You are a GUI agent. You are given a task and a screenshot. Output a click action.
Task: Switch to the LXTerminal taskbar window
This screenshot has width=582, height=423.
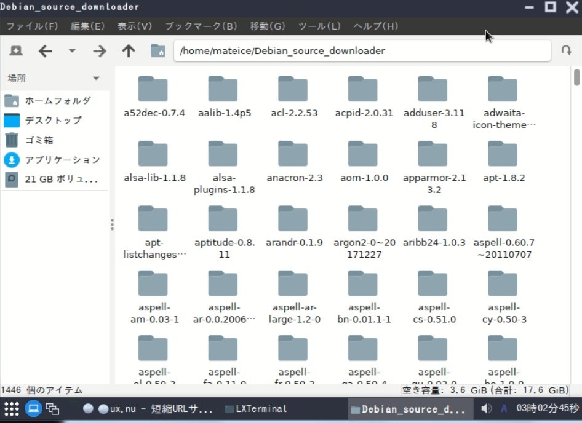pyautogui.click(x=256, y=409)
